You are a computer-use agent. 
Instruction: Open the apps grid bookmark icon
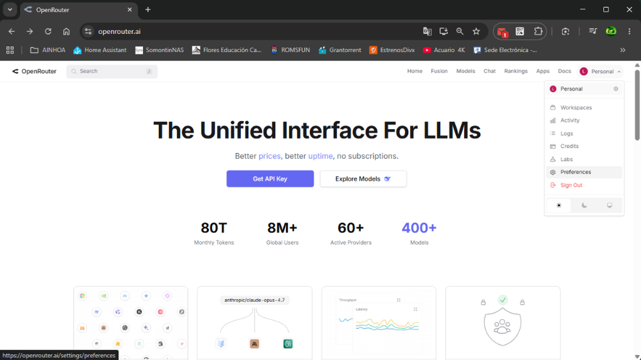click(x=10, y=50)
